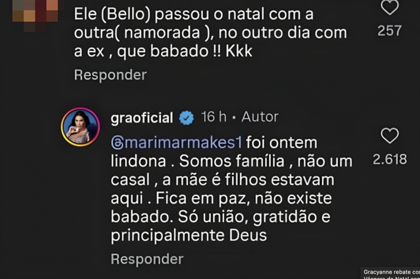Image resolution: width=420 pixels, height=279 pixels.
Task: Click the Autor label beside the timestamp
Action: tap(260, 118)
